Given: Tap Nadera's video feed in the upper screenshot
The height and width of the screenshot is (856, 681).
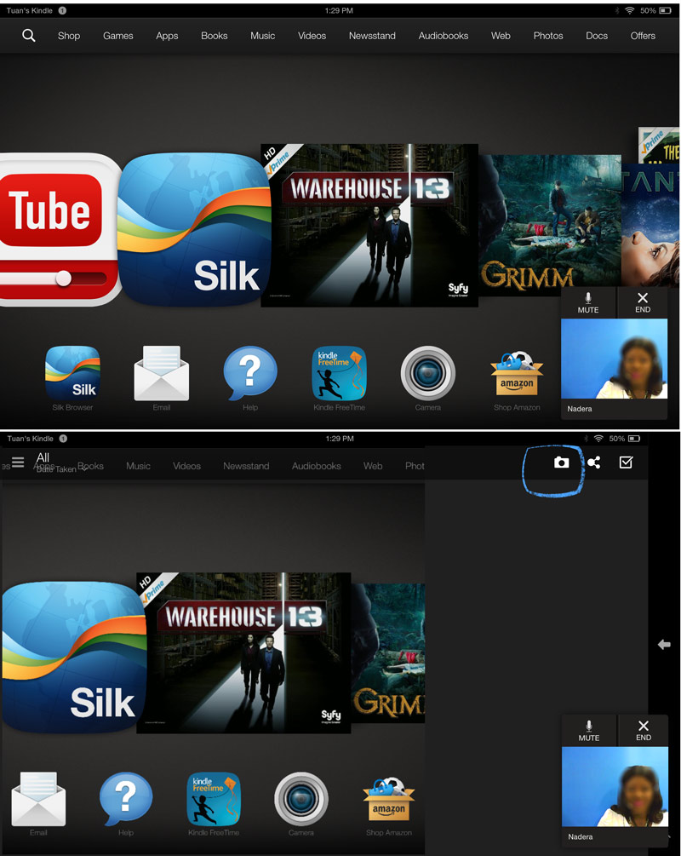Looking at the screenshot, I should point(615,359).
